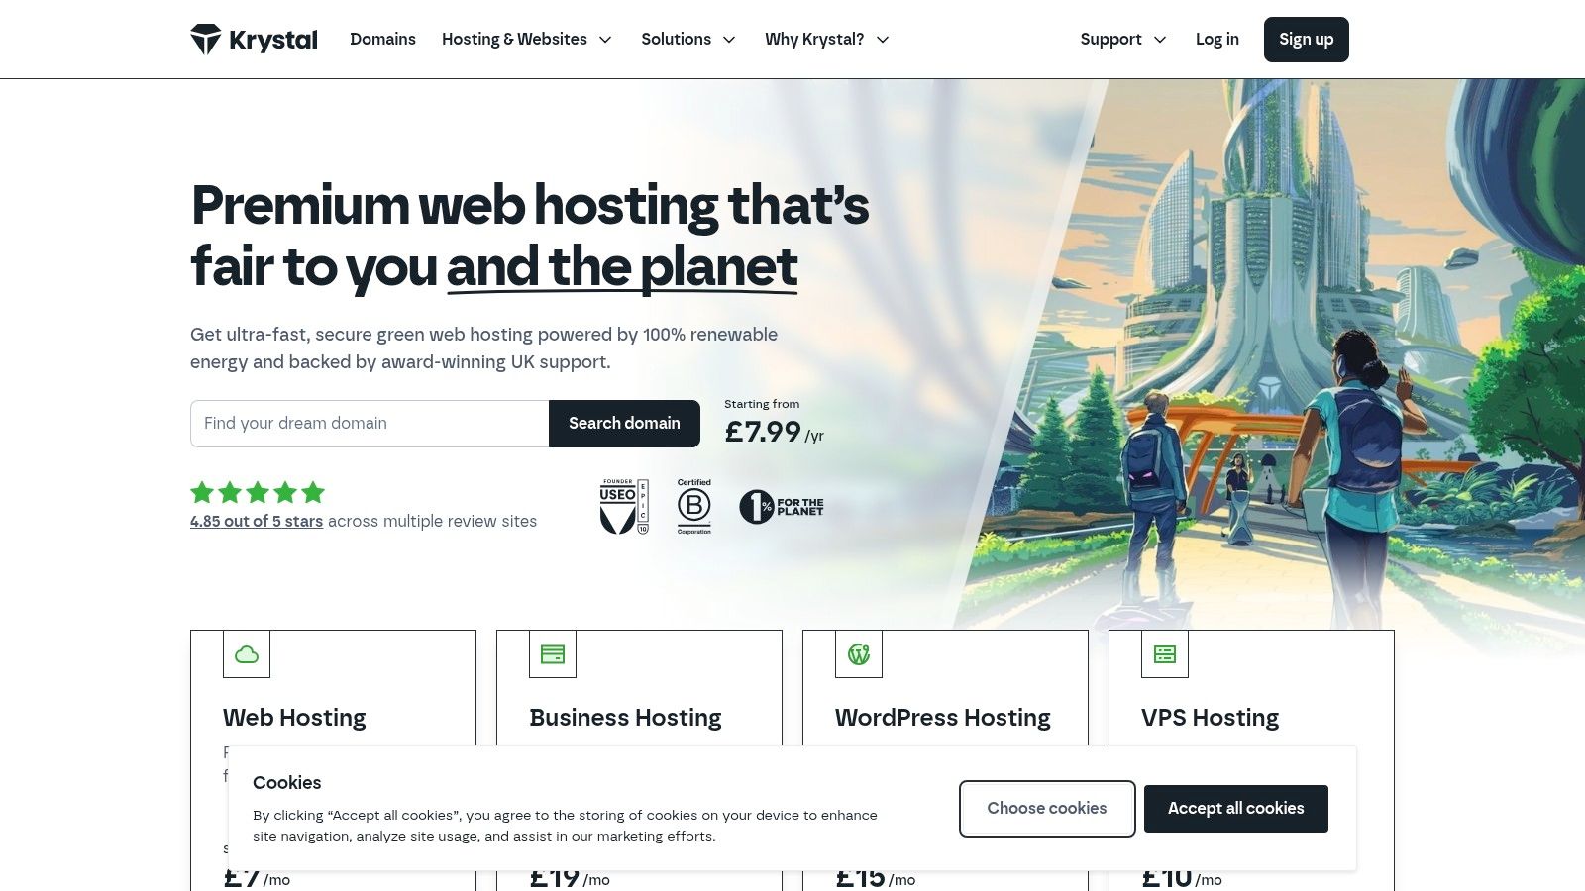1585x891 pixels.
Task: Open the Web Hosting cloud icon
Action: [x=247, y=654]
